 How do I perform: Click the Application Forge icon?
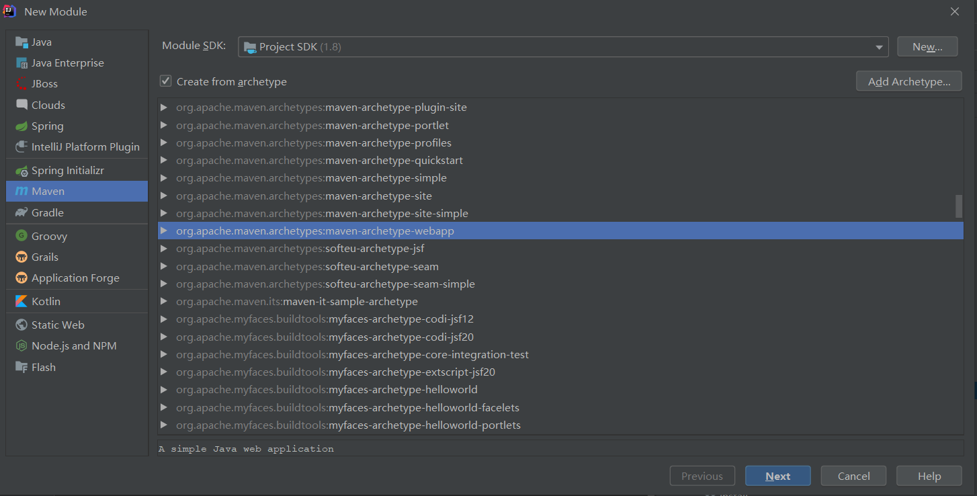[x=22, y=278]
